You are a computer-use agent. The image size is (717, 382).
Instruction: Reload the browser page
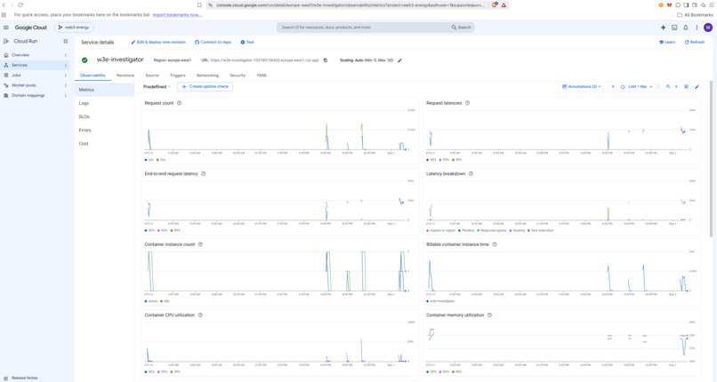[20, 5]
